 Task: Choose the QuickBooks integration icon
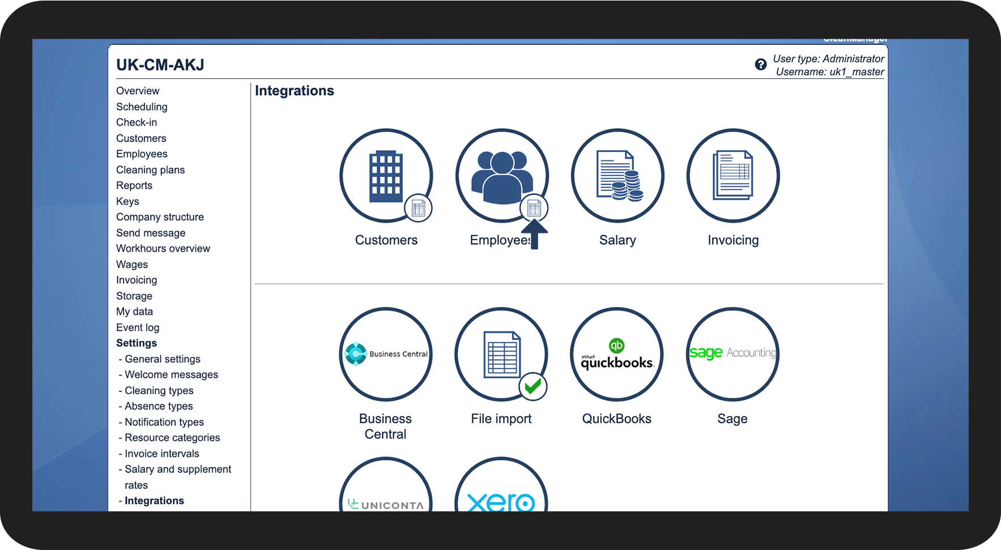click(617, 354)
